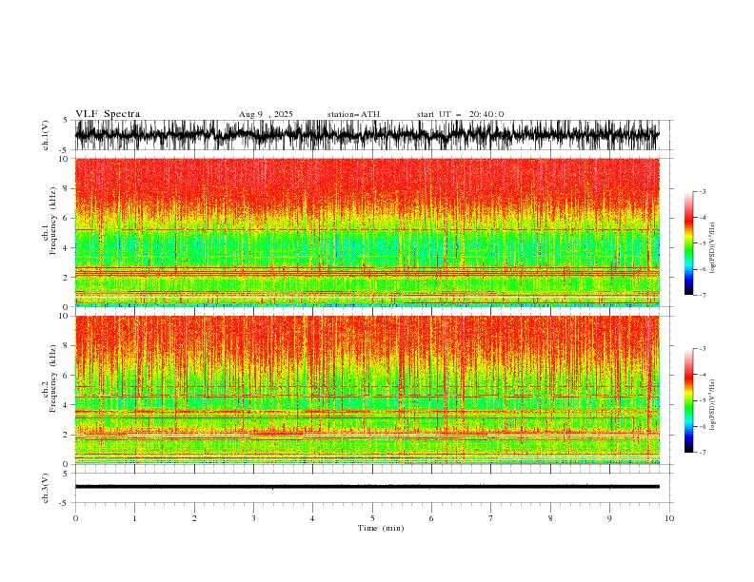
Task: Click the '0' tick on the time axis
Action: point(75,518)
